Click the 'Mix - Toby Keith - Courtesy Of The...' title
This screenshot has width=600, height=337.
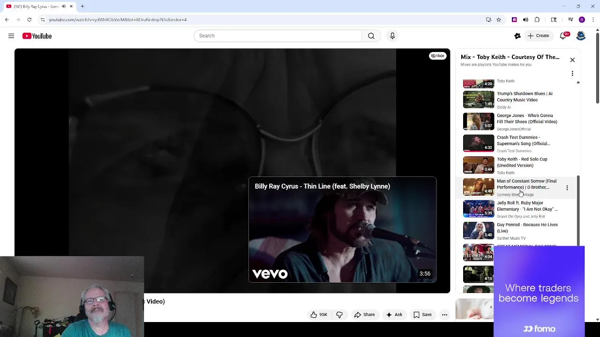click(x=510, y=57)
